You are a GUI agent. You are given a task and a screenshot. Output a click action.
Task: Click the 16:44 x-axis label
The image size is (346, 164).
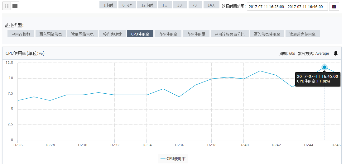(308, 145)
